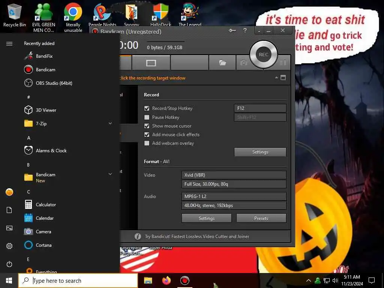Click the Windows Start button
The width and height of the screenshot is (384, 288).
pyautogui.click(x=9, y=280)
